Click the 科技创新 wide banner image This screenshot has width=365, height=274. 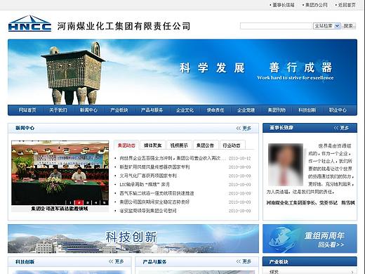[133, 239]
